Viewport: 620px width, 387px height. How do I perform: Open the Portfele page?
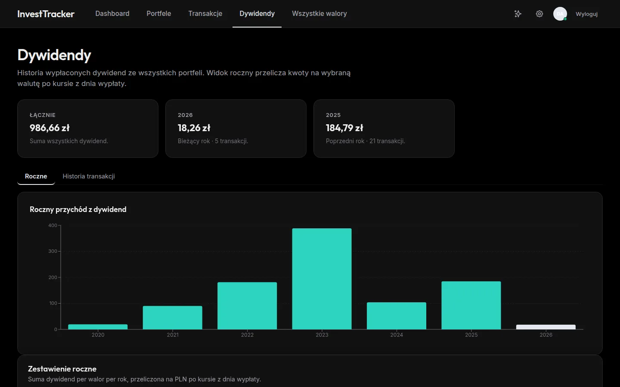[x=158, y=14]
